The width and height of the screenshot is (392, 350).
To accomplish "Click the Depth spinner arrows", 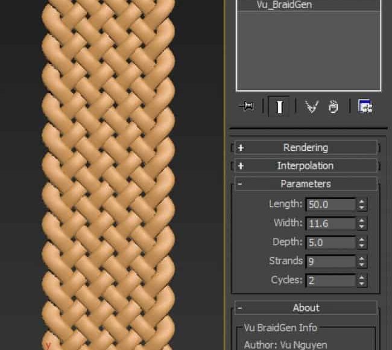I will tap(361, 243).
